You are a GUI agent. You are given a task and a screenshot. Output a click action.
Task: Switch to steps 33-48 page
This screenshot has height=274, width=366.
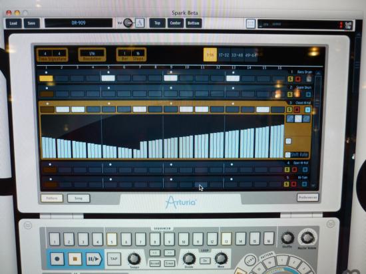[x=237, y=55]
